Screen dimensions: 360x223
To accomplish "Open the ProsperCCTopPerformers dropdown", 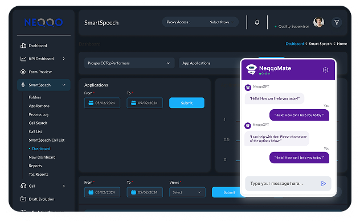I will click(x=129, y=63).
